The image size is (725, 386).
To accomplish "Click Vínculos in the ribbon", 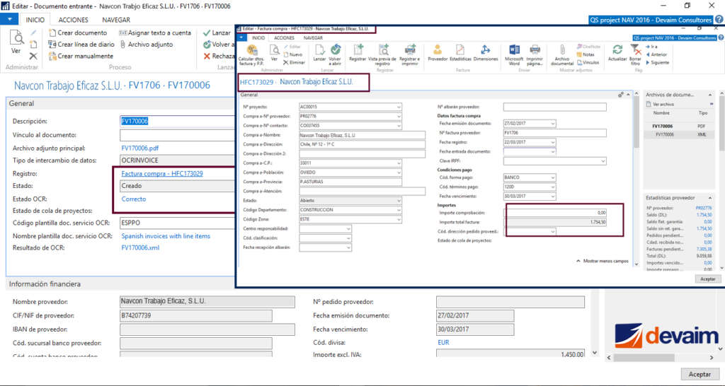I will [x=588, y=62].
